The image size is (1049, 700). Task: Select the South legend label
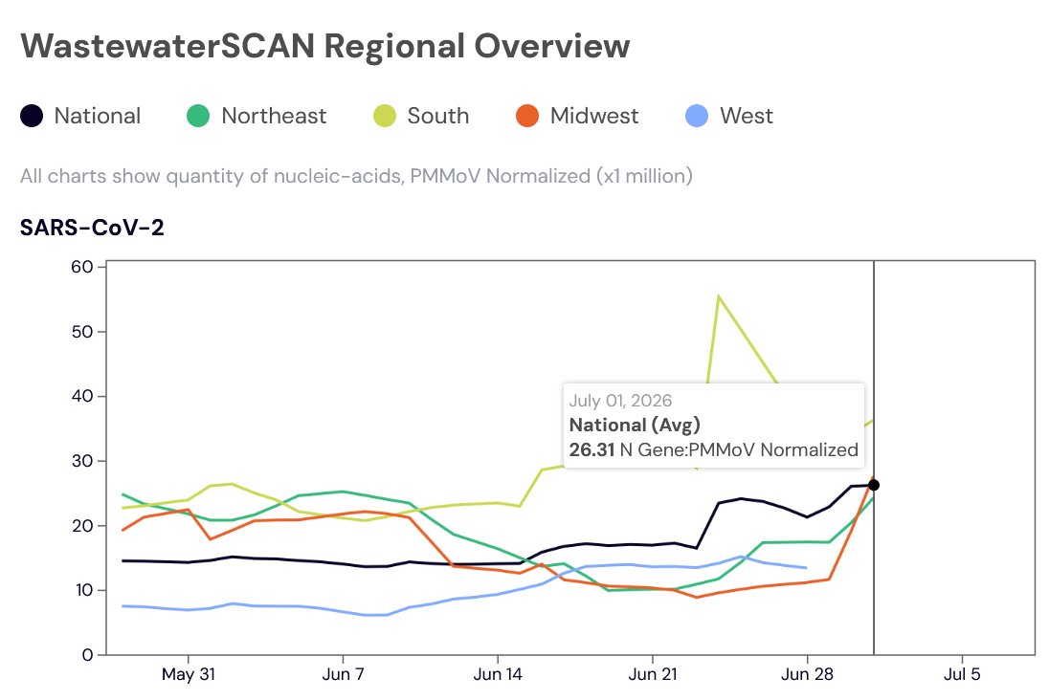438,116
